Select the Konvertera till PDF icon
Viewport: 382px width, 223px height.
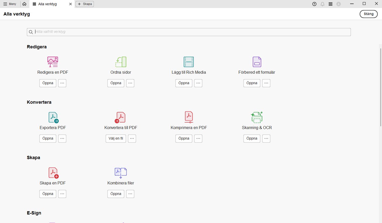click(x=121, y=117)
